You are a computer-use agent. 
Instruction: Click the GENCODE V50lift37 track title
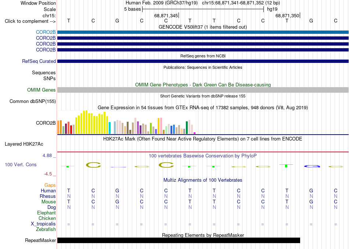(203, 27)
